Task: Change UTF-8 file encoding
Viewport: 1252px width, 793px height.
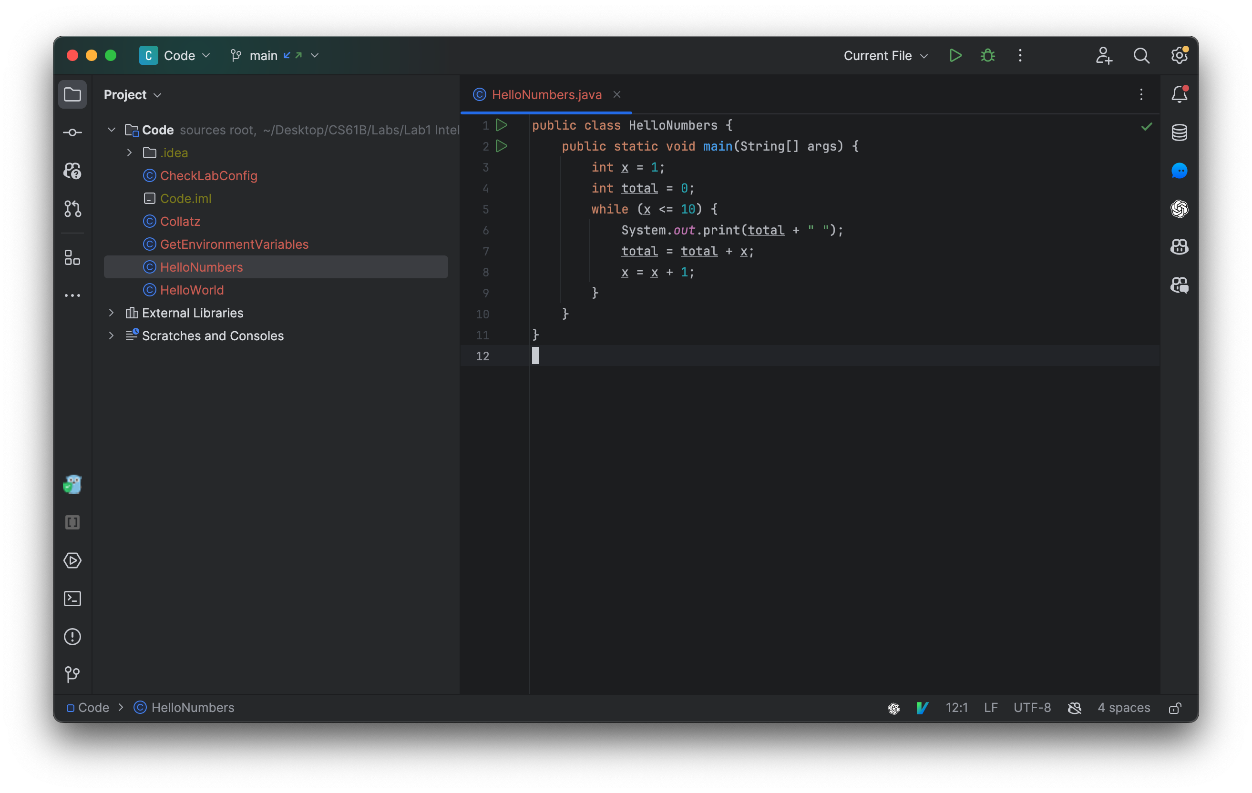Action: 1032,708
